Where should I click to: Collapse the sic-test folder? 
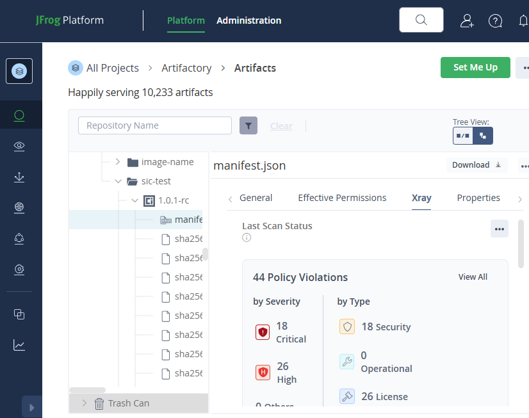(117, 181)
